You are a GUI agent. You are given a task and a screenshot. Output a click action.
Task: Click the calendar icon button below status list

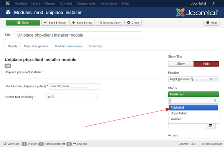click(211, 125)
